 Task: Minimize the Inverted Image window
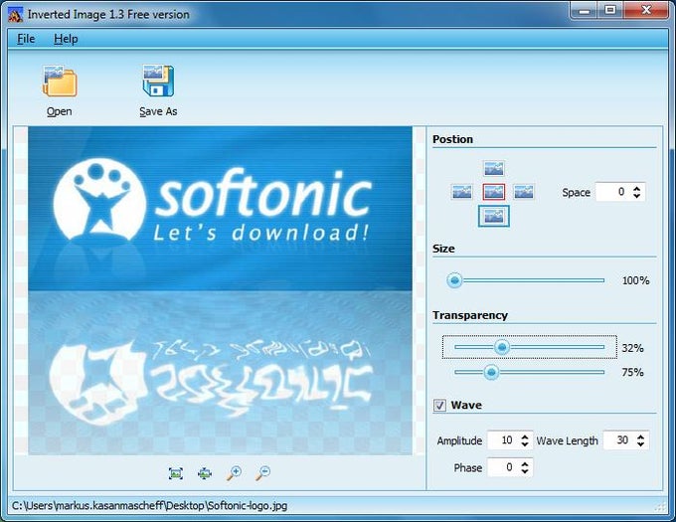point(585,10)
